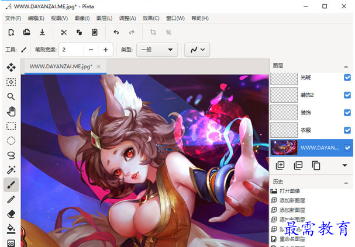Decrease brush width with minus button
The width and height of the screenshot is (355, 247).
pos(91,50)
